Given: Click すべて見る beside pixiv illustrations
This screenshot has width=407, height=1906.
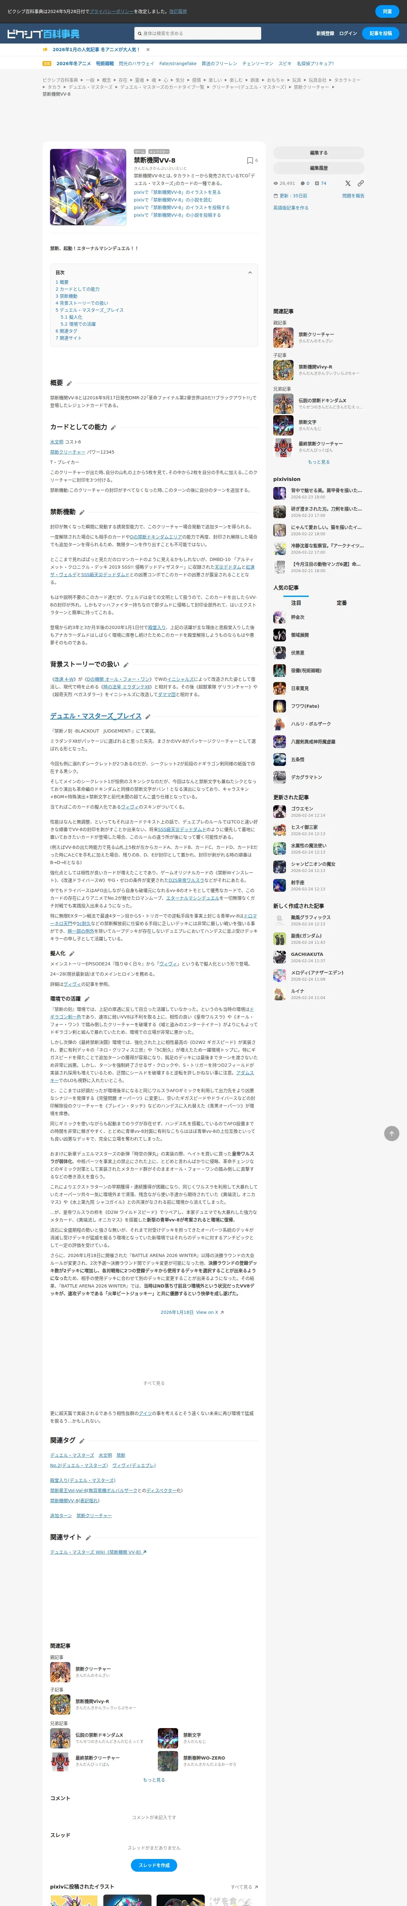Looking at the screenshot, I should pos(244,1887).
